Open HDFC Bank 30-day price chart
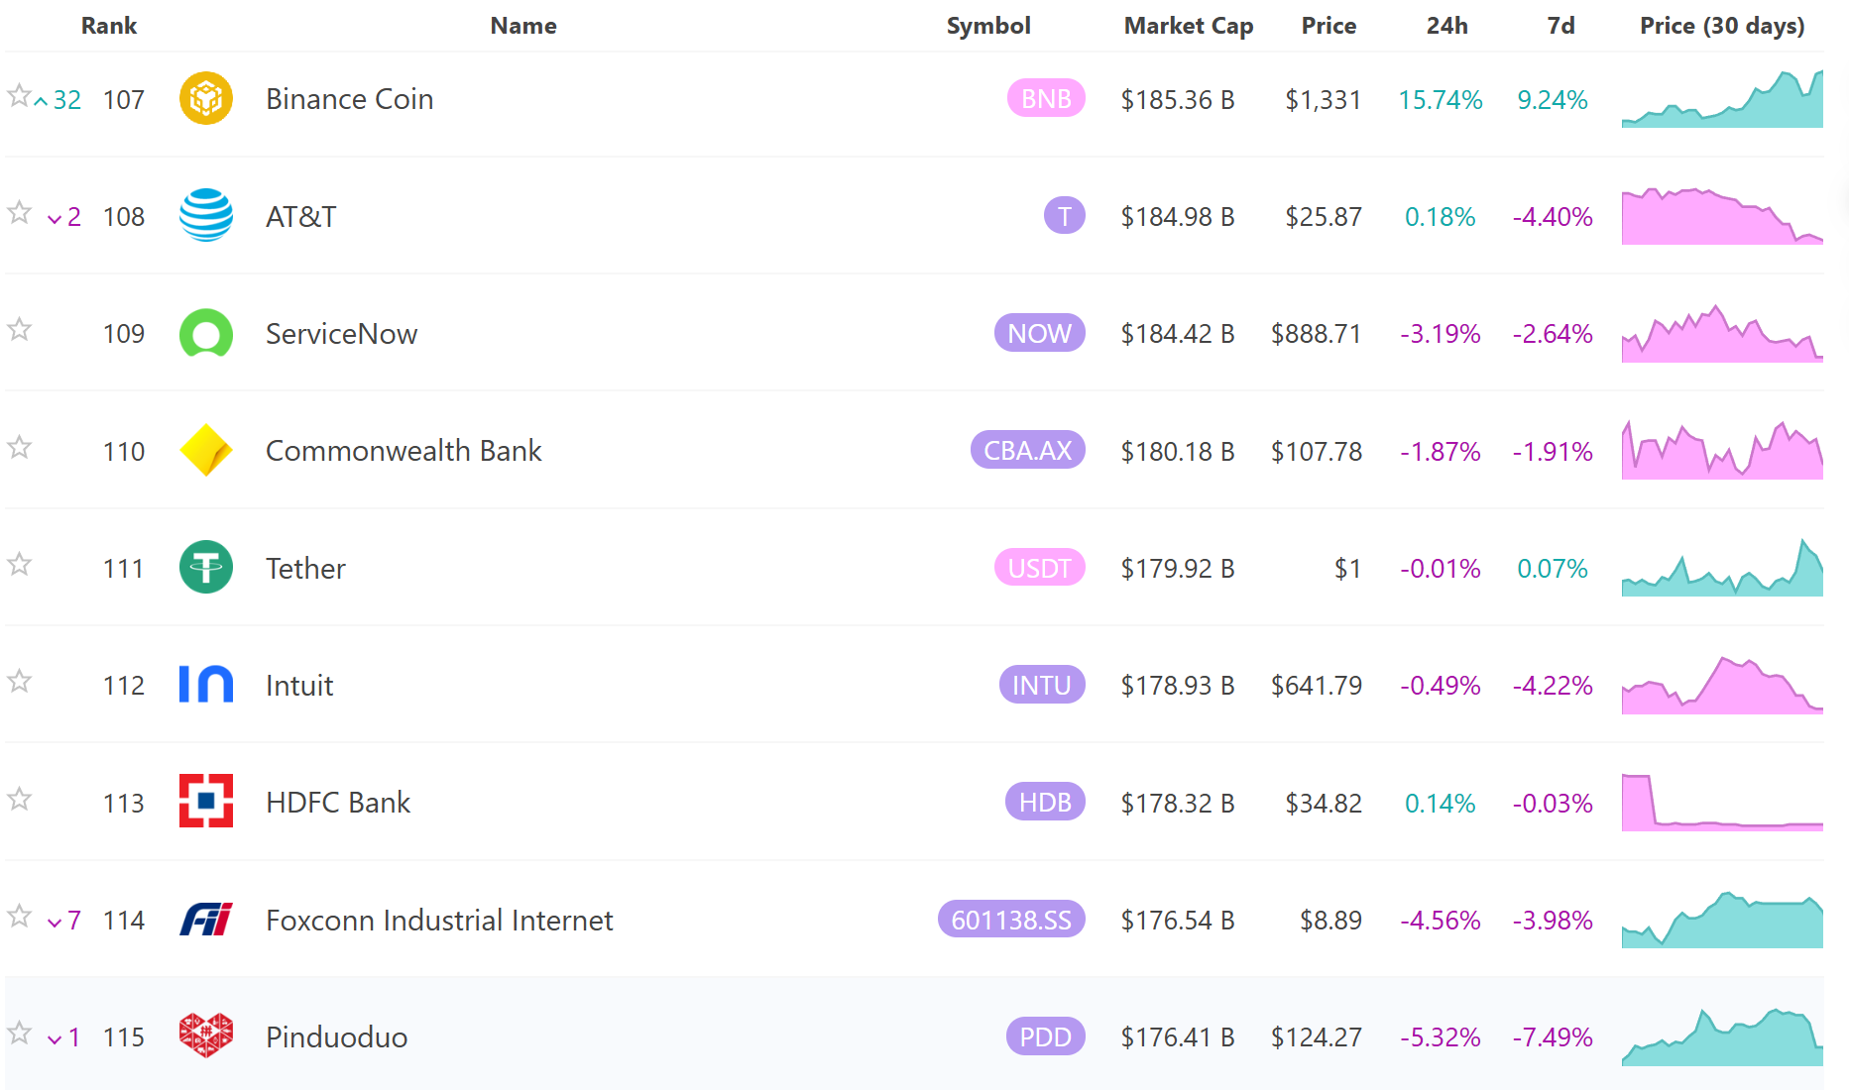The height and width of the screenshot is (1090, 1849). pyautogui.click(x=1722, y=803)
